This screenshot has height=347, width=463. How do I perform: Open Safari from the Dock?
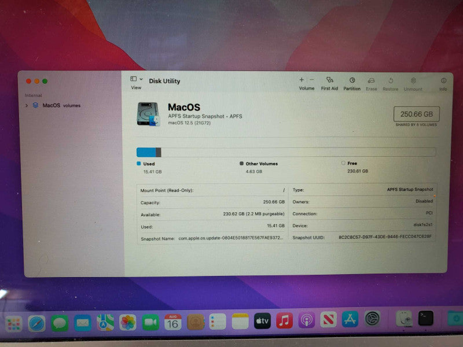click(x=36, y=323)
